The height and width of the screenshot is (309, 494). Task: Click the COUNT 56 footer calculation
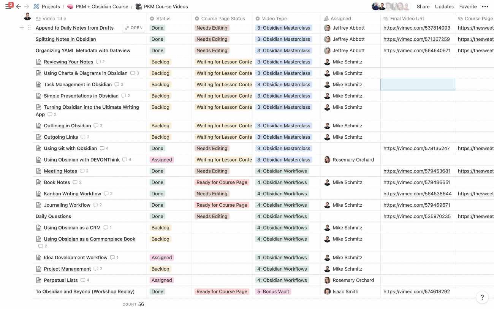click(x=133, y=304)
